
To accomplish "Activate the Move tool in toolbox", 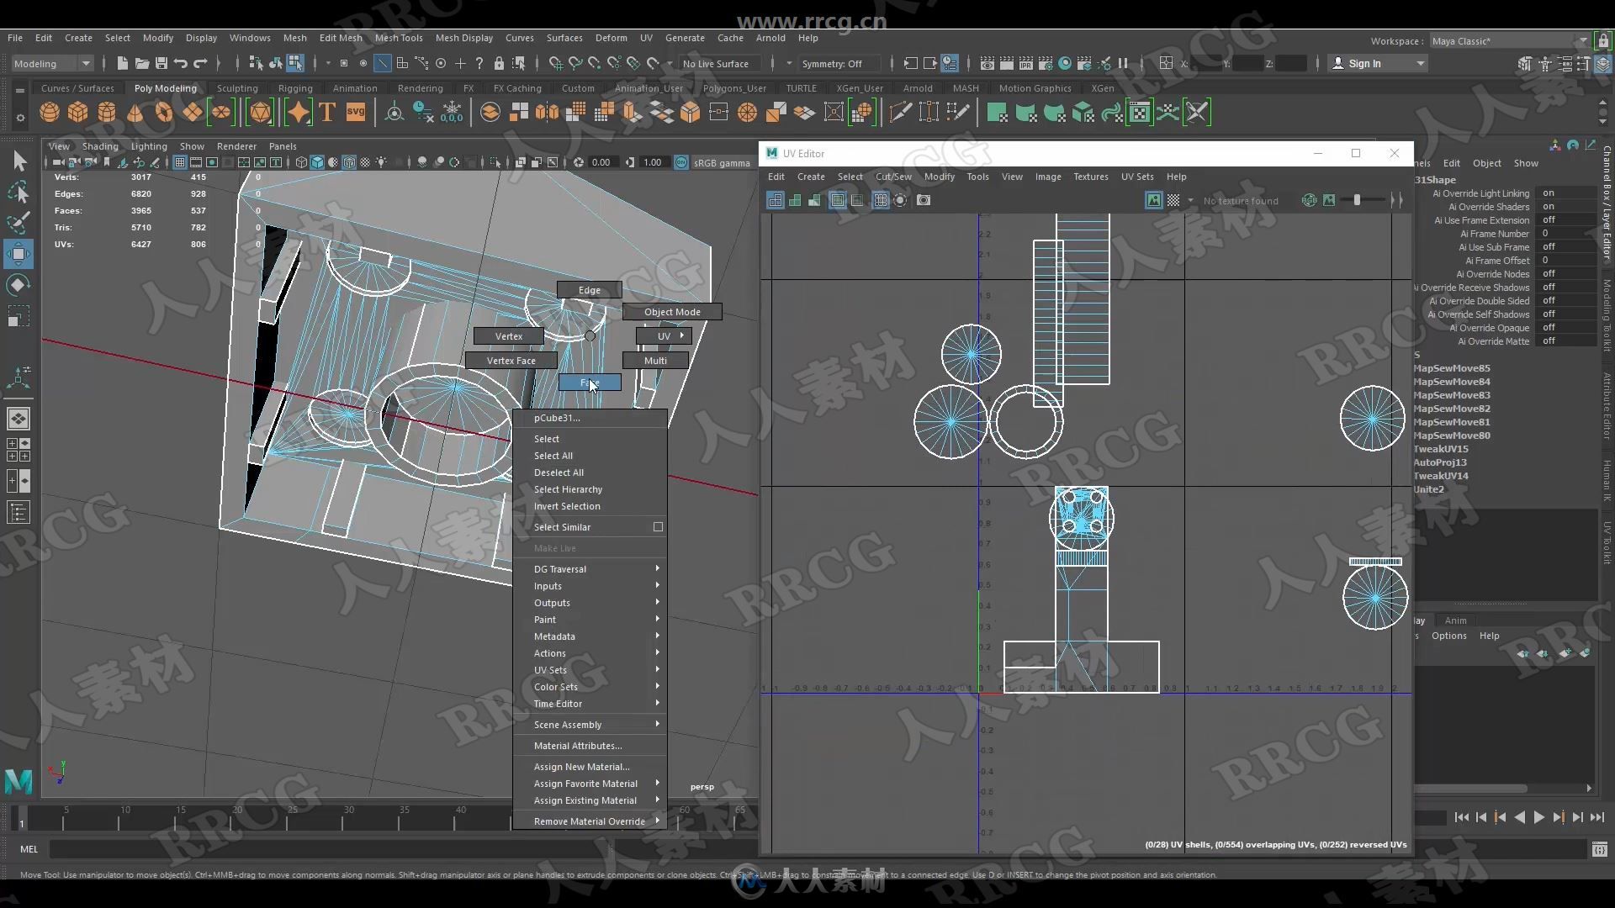I will click(x=19, y=254).
